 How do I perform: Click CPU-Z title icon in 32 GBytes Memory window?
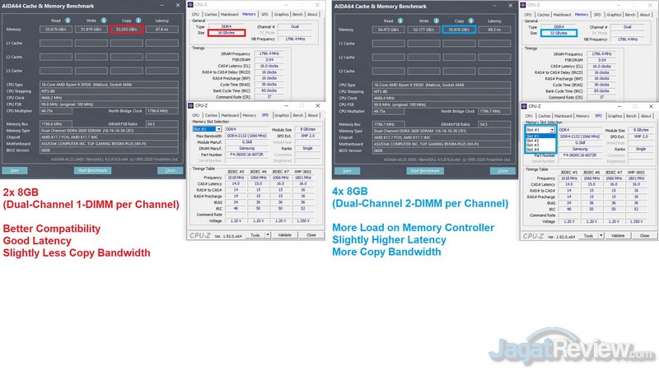tap(523, 5)
